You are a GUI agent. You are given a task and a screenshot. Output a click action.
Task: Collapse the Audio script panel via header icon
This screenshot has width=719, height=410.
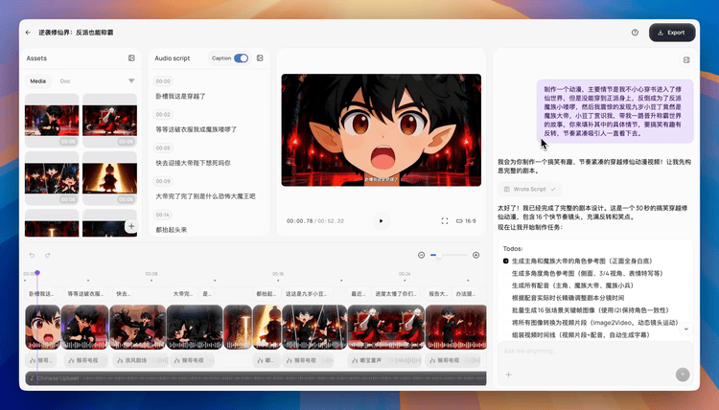click(260, 58)
